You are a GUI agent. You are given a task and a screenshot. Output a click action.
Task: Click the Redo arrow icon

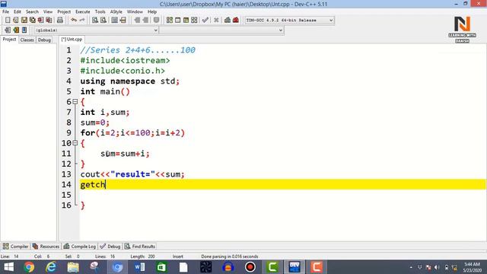click(x=82, y=21)
